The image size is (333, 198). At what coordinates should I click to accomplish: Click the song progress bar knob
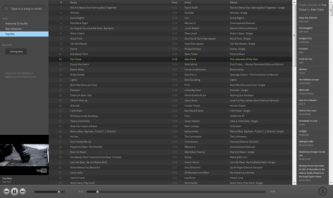pyautogui.click(x=97, y=192)
